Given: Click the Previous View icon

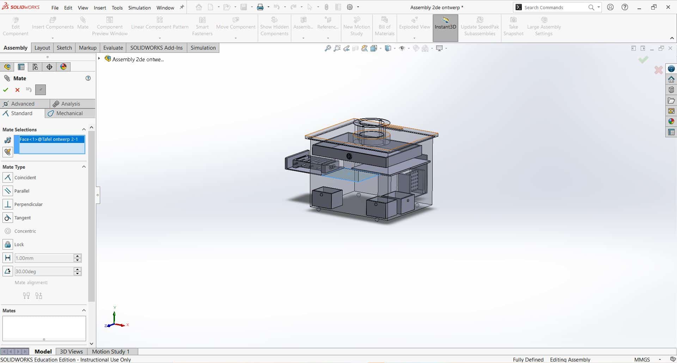Looking at the screenshot, I should pyautogui.click(x=346, y=48).
